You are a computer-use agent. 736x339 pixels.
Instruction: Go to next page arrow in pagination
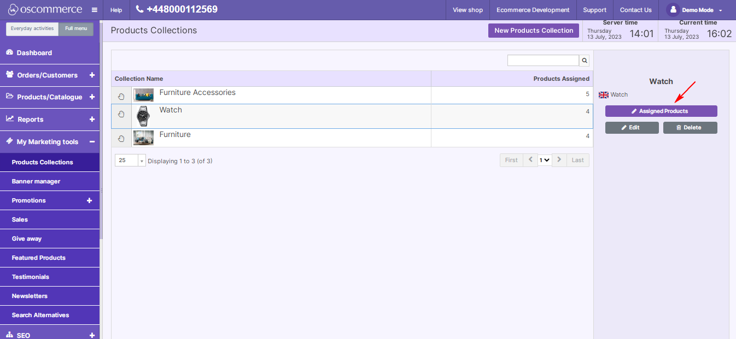point(559,160)
